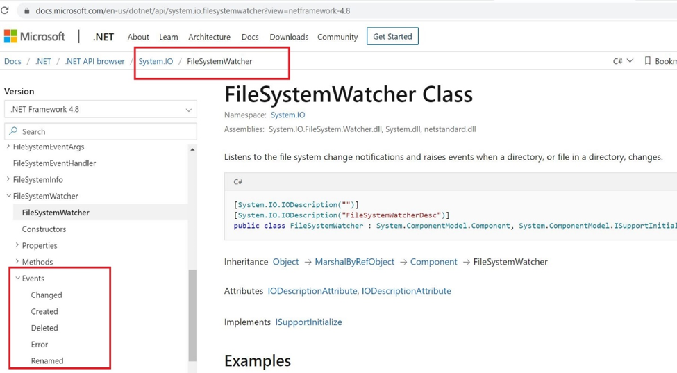Expand the FileSystemEventArgs tree node
Viewport: 677px width, 373px height.
8,147
